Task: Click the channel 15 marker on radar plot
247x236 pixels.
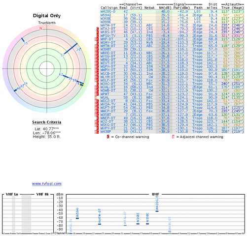Action: [x=26, y=43]
